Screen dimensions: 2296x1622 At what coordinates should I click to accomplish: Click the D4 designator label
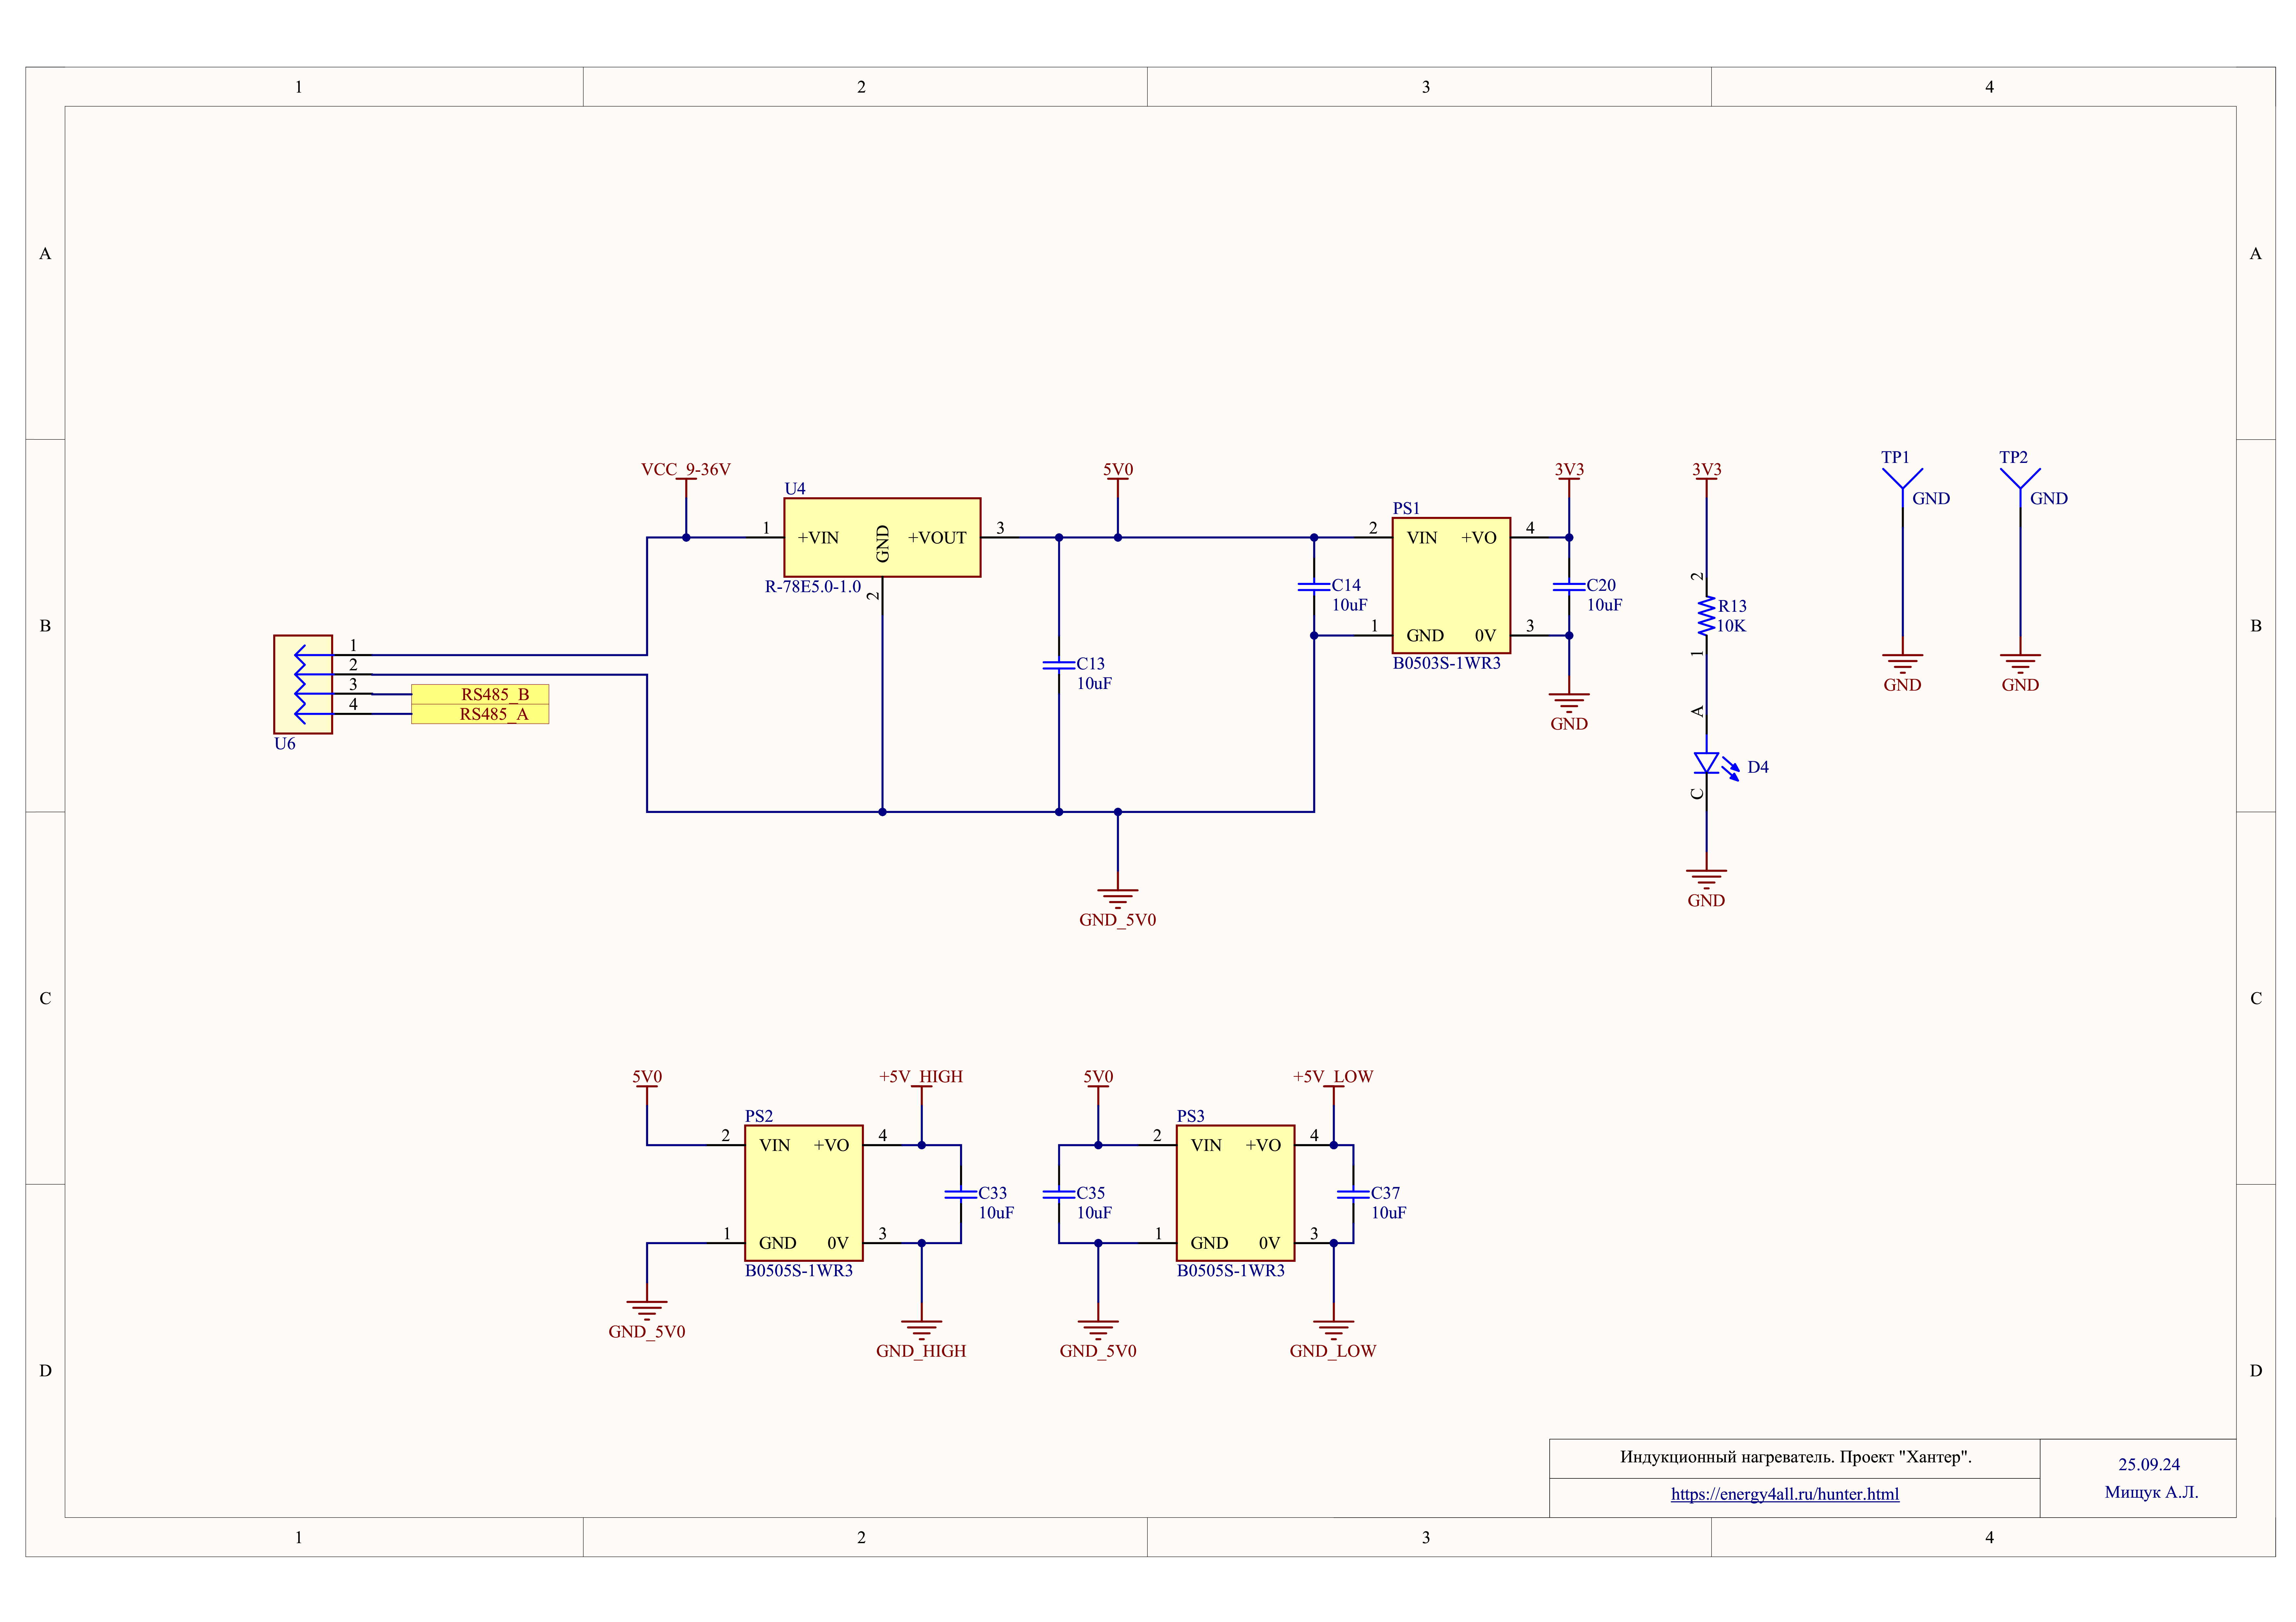[1758, 768]
